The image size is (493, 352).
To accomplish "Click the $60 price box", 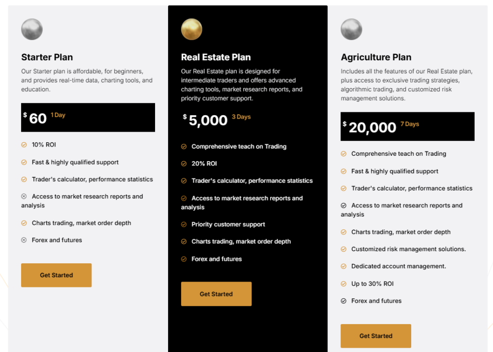I will 88,118.
